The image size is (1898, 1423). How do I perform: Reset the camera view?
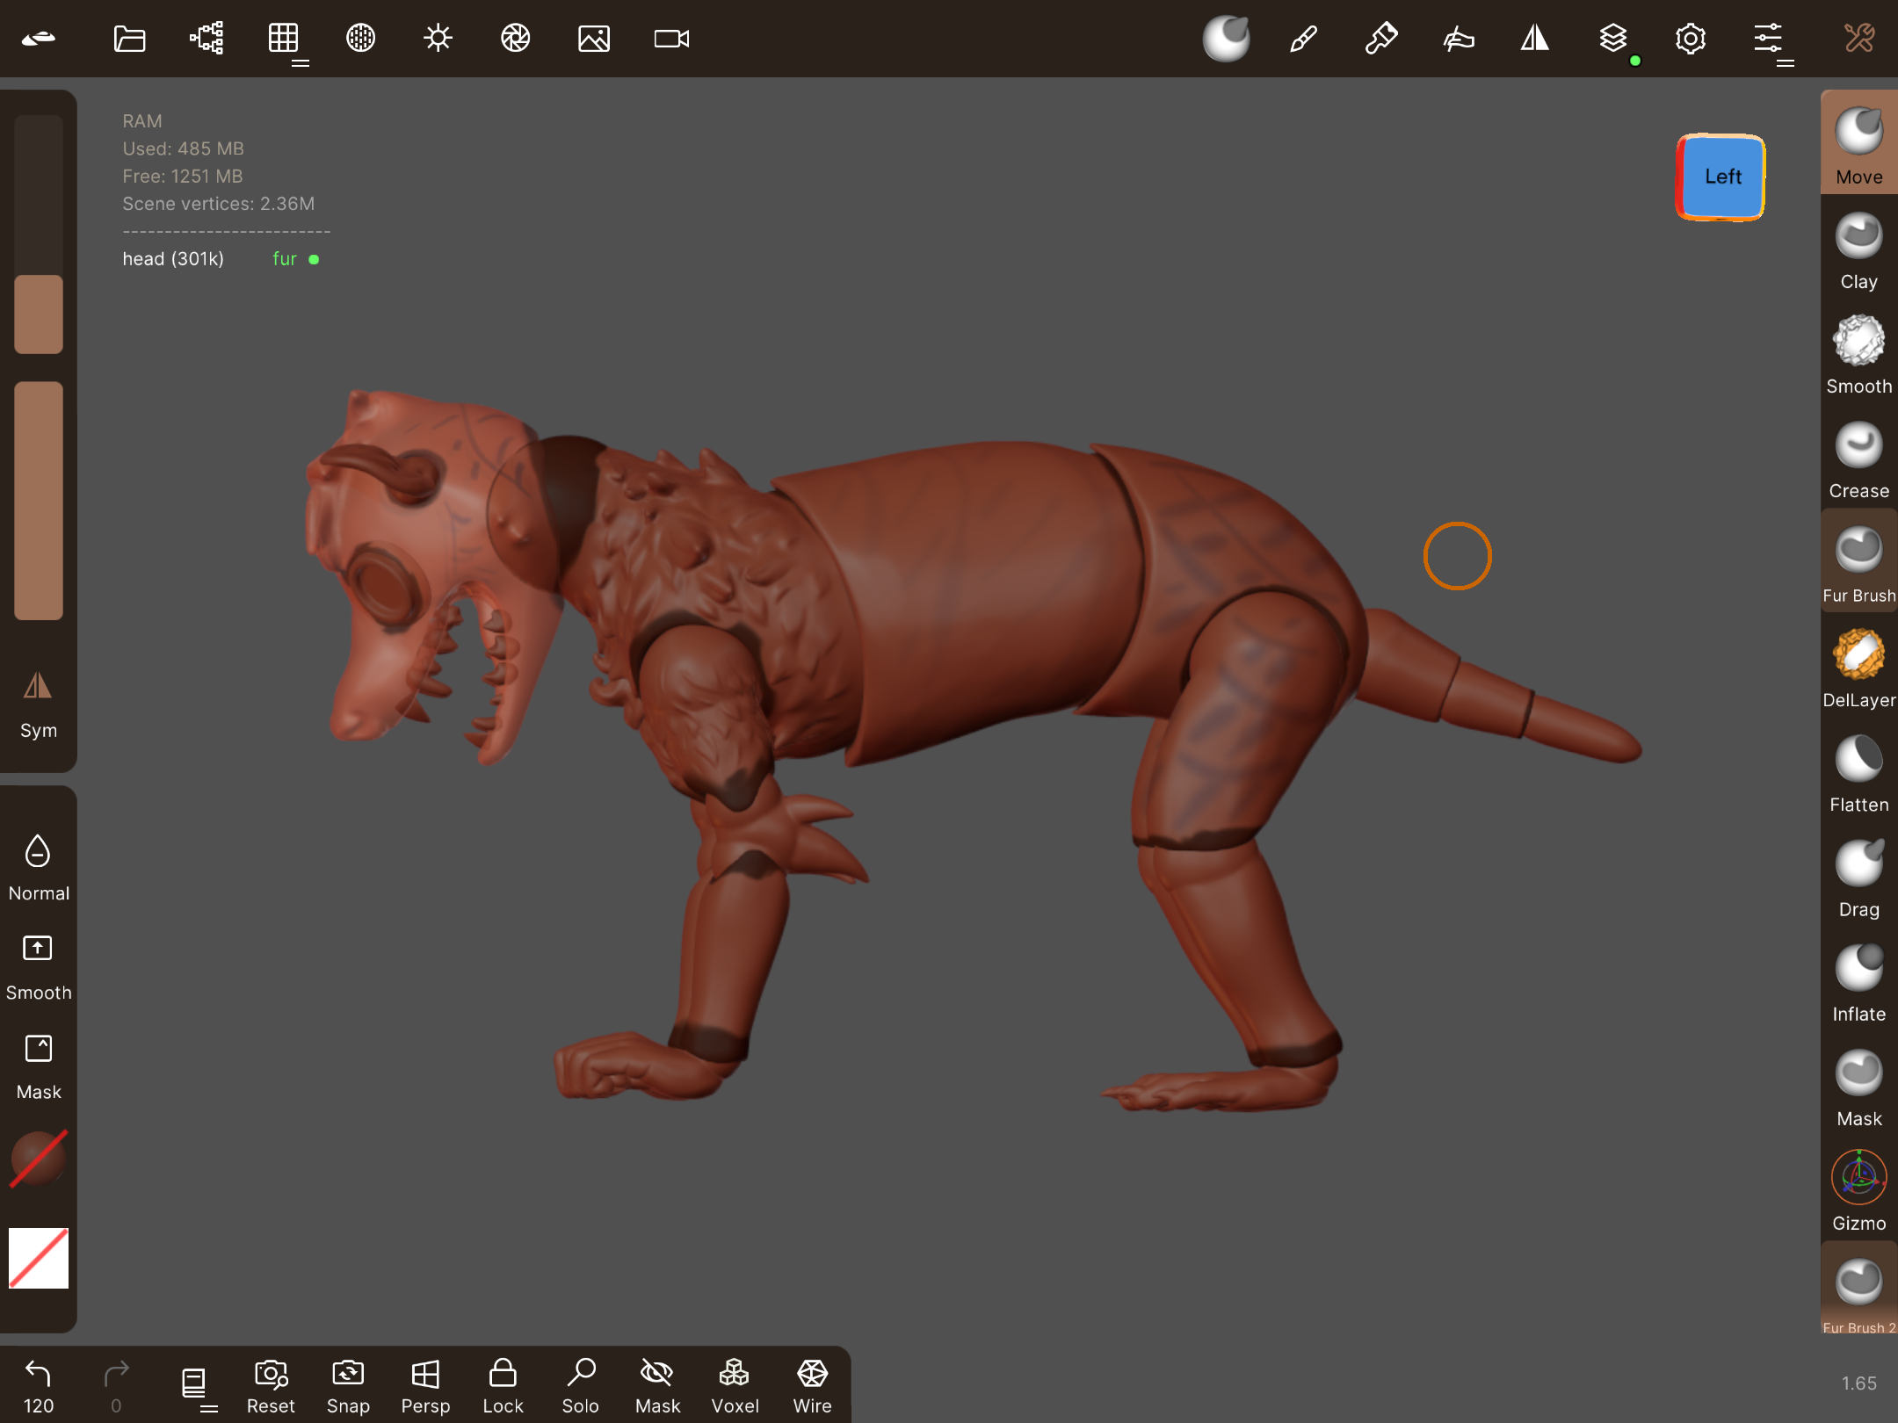(271, 1387)
